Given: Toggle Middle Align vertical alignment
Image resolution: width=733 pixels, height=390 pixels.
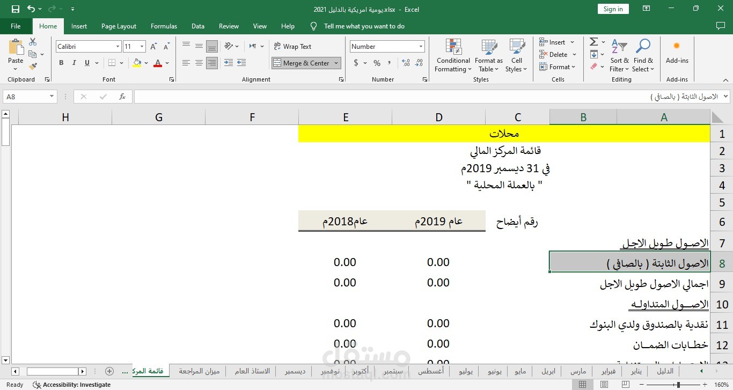Looking at the screenshot, I should (199, 46).
